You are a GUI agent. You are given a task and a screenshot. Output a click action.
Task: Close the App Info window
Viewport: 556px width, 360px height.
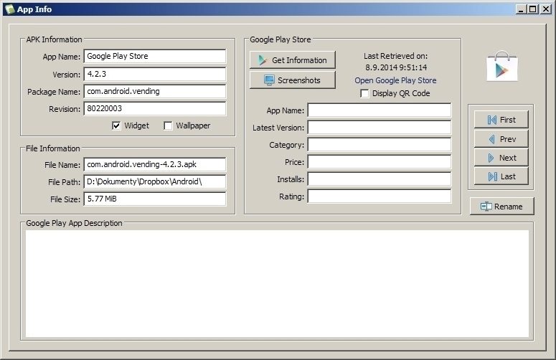tap(546, 9)
